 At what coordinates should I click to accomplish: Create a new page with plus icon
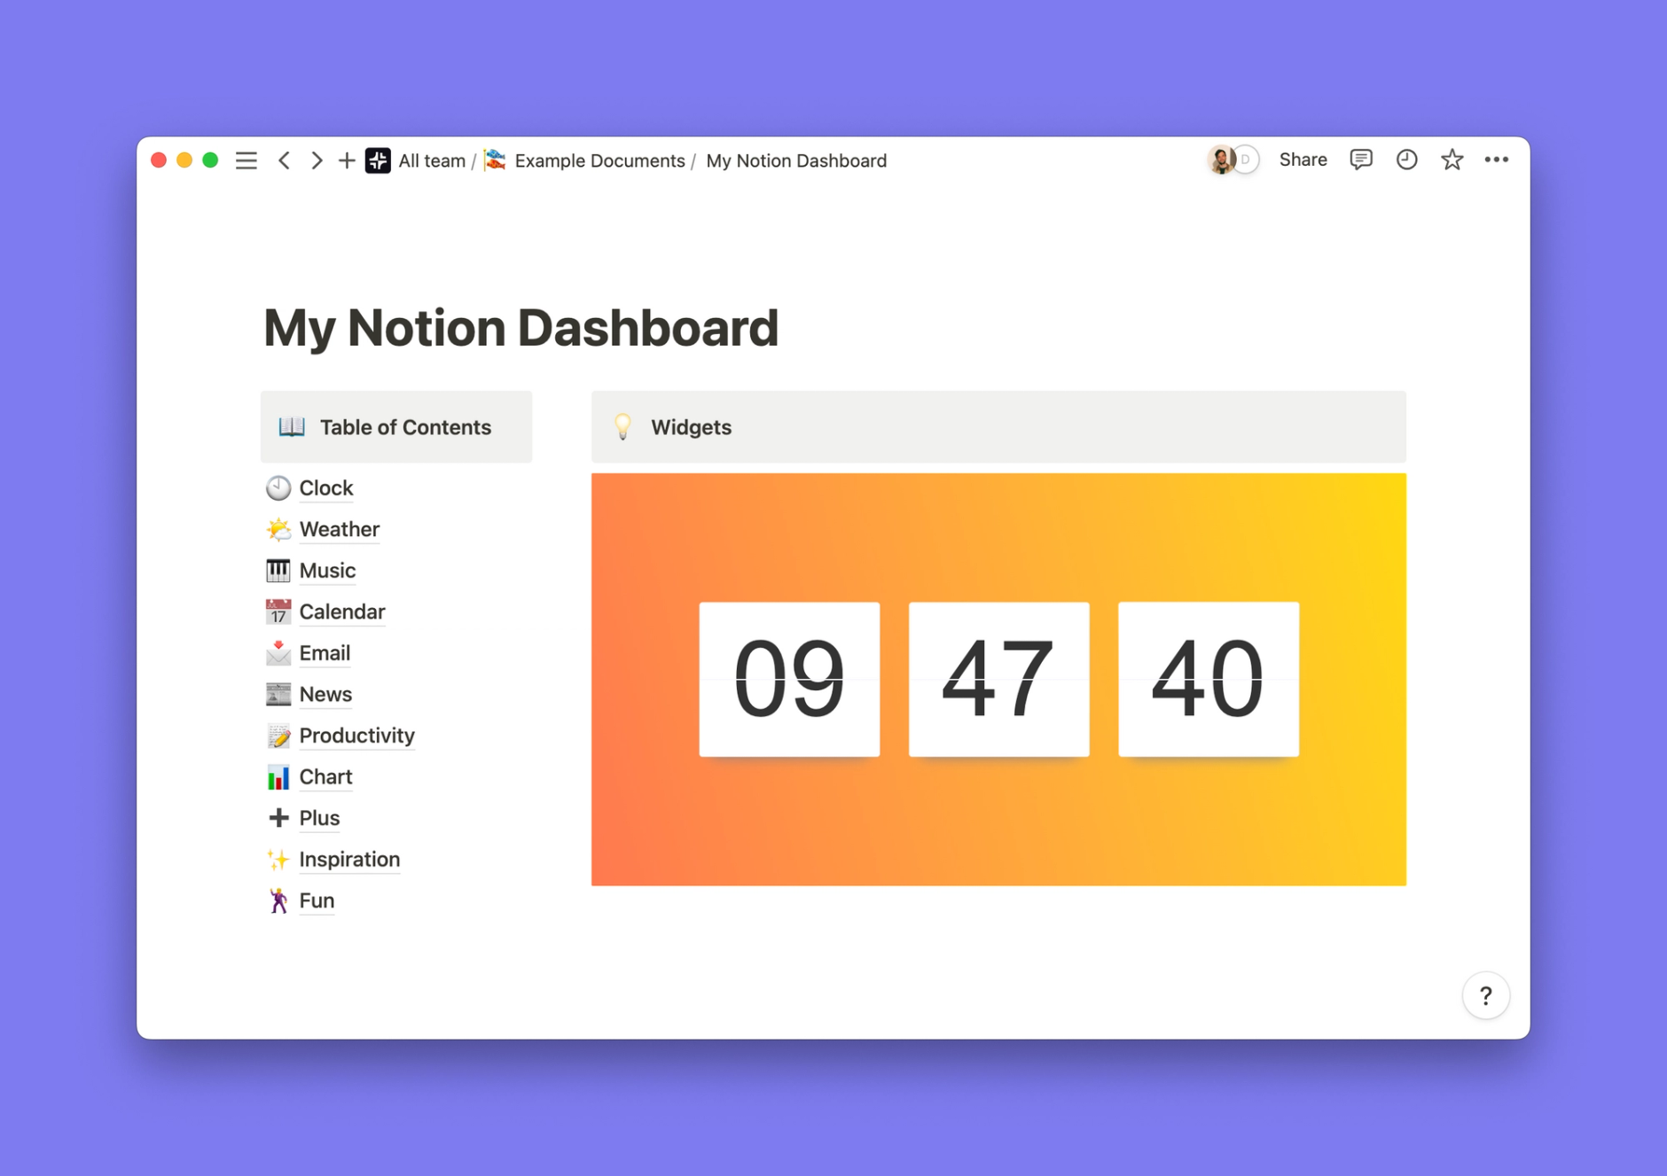tap(347, 160)
